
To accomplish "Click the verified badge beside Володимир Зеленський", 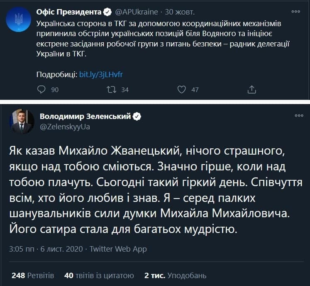I will click(x=137, y=117).
